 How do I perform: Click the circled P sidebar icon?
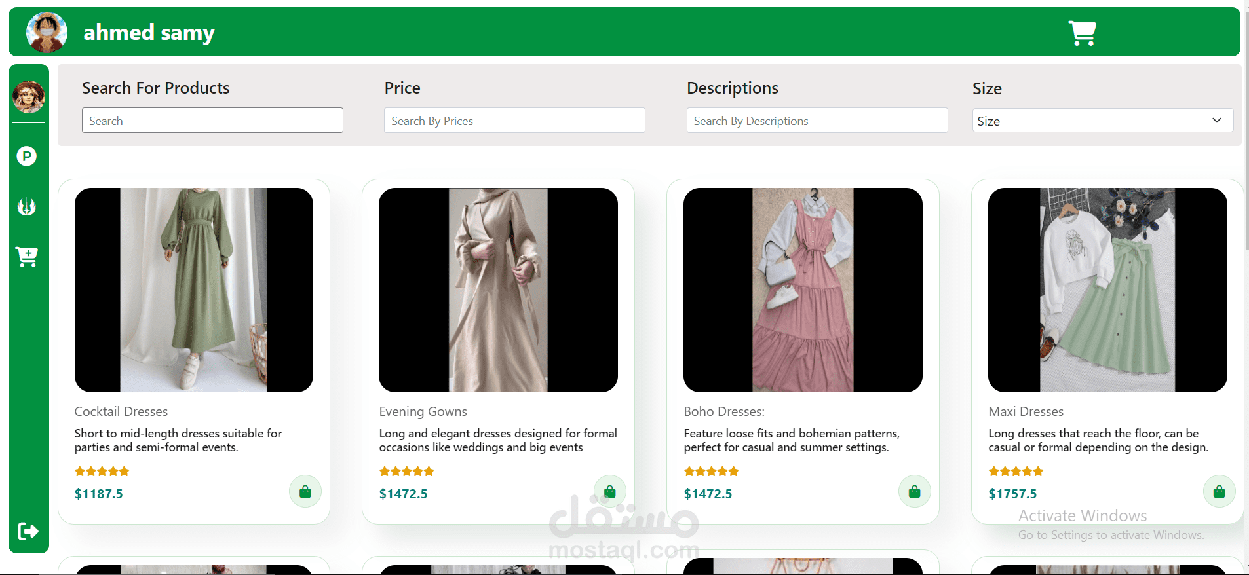pos(27,156)
